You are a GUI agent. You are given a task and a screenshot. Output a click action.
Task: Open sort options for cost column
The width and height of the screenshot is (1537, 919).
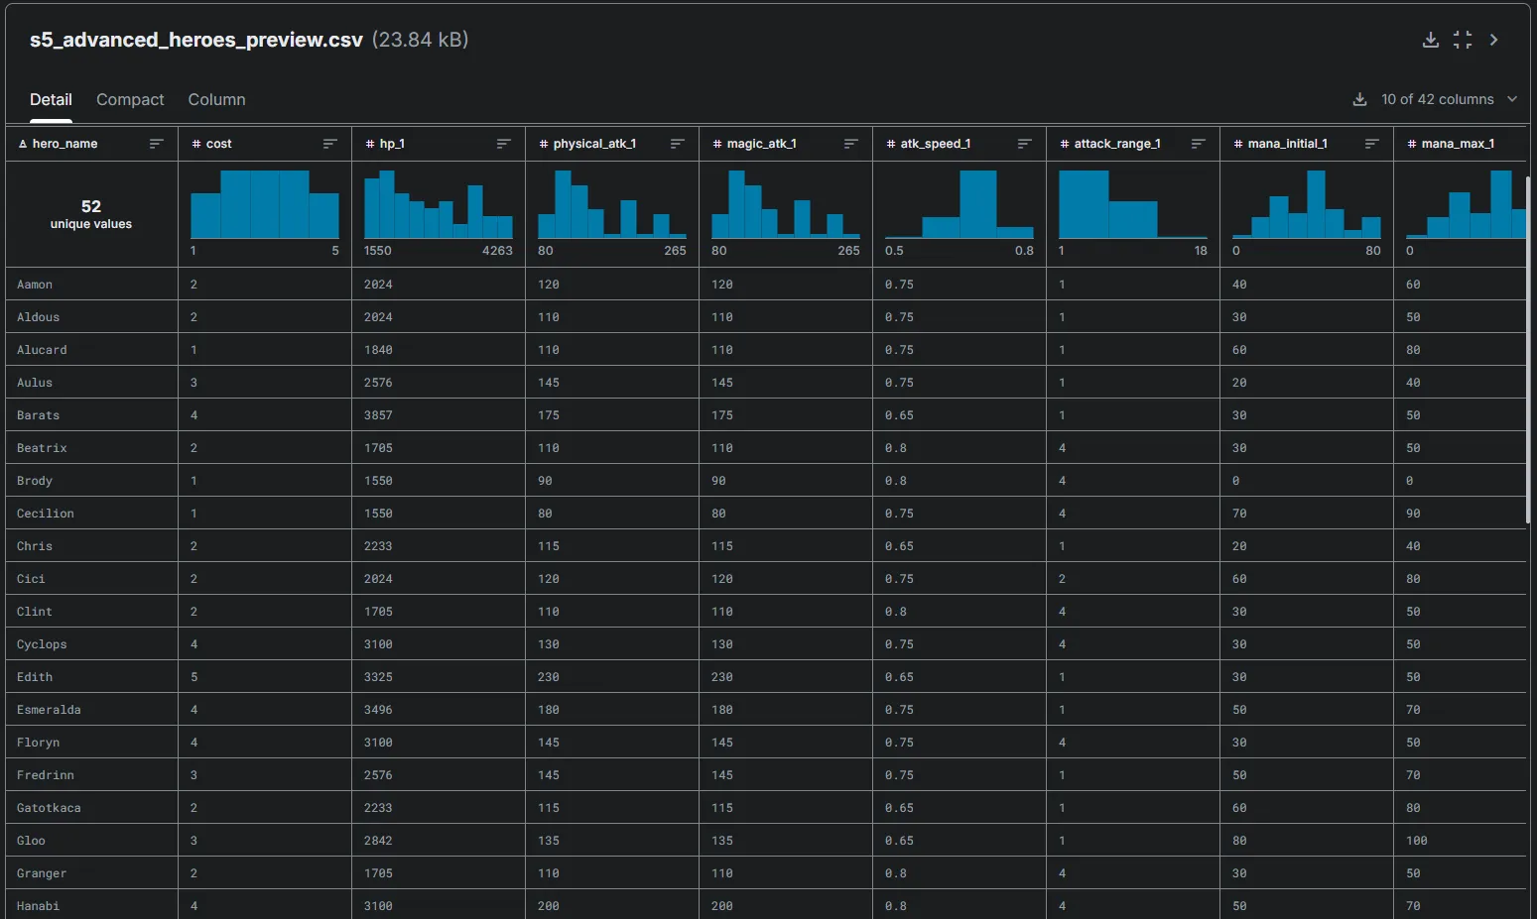[330, 144]
